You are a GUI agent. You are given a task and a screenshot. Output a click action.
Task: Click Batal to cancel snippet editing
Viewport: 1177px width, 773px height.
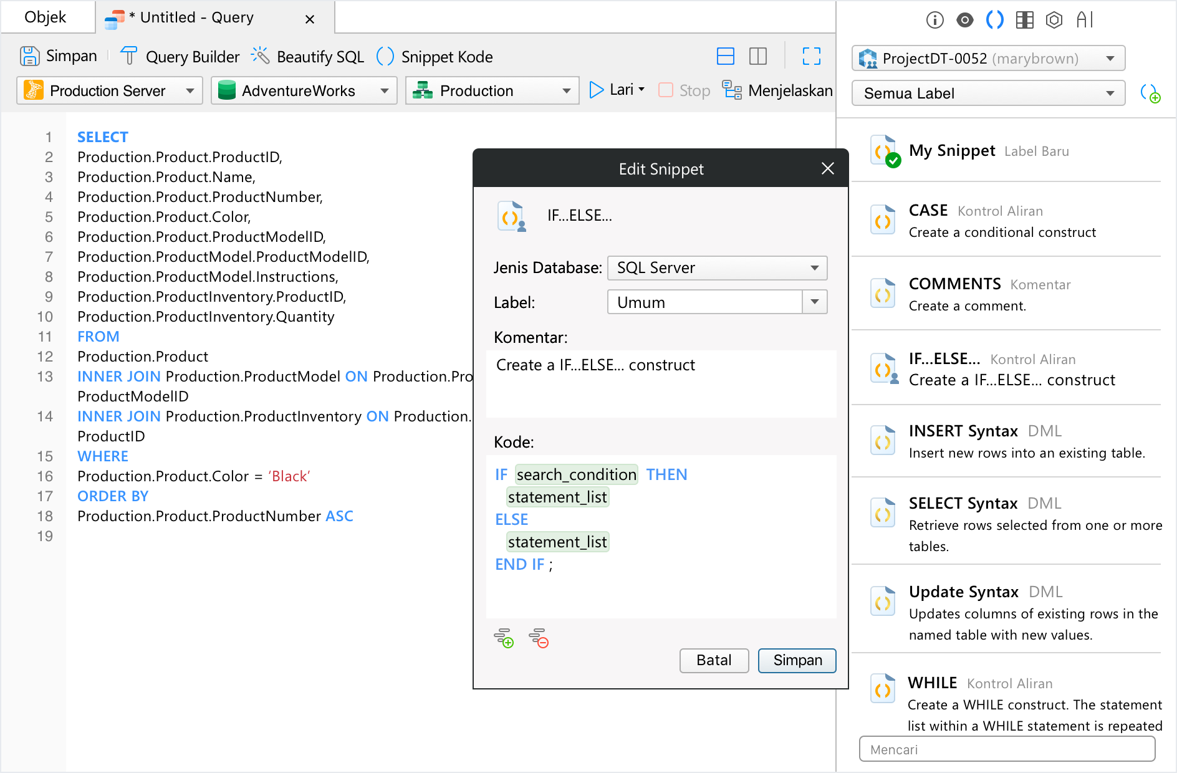(714, 660)
